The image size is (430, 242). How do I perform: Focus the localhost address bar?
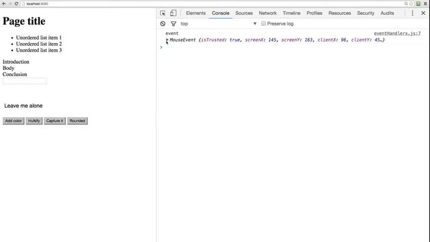pos(211,3)
